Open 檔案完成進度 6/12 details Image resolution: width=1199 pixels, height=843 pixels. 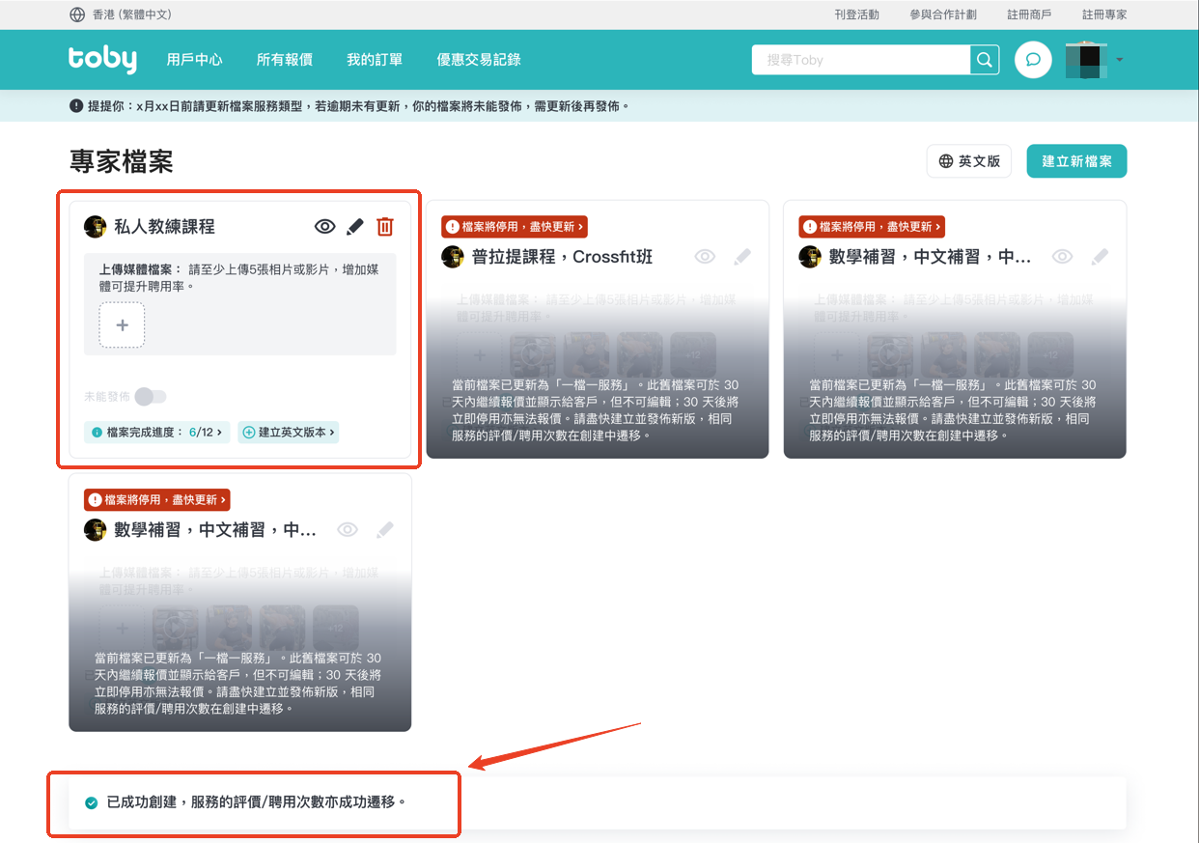[x=157, y=433]
